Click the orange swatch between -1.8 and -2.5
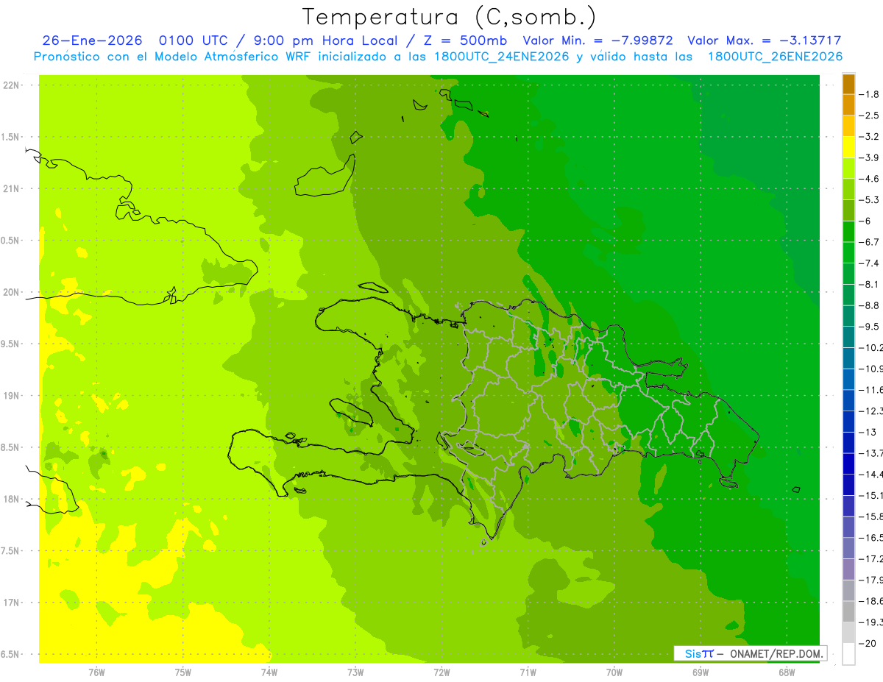 (848, 104)
